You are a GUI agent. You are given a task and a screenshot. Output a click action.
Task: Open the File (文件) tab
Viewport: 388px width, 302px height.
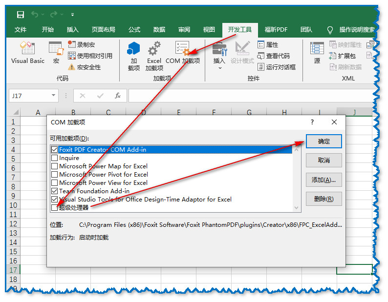tap(21, 30)
